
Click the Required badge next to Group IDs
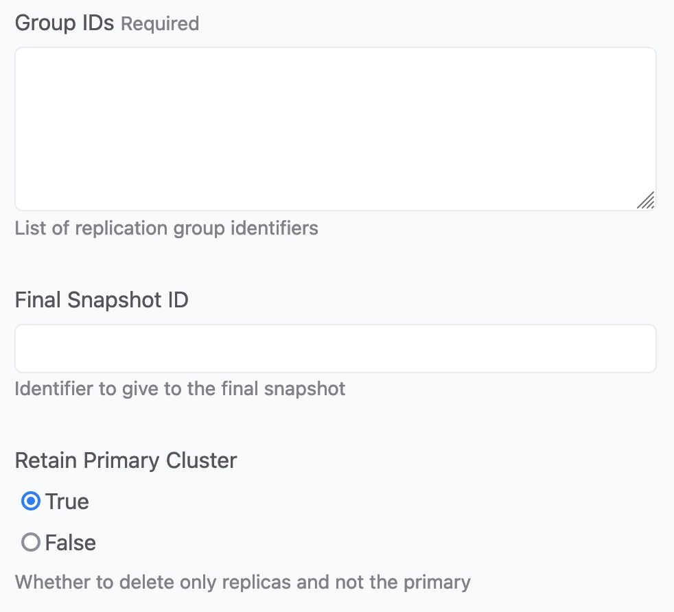pos(159,23)
